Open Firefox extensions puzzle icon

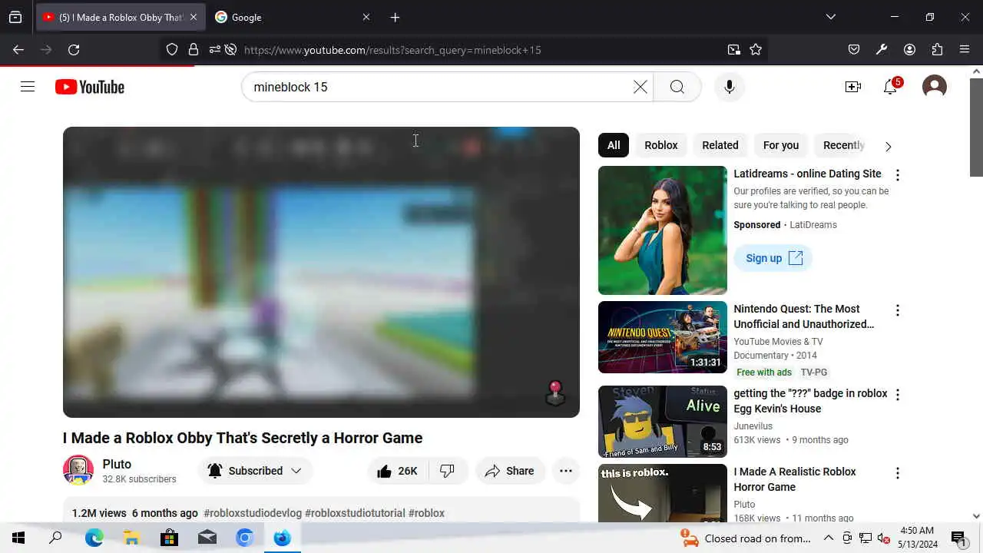click(937, 49)
